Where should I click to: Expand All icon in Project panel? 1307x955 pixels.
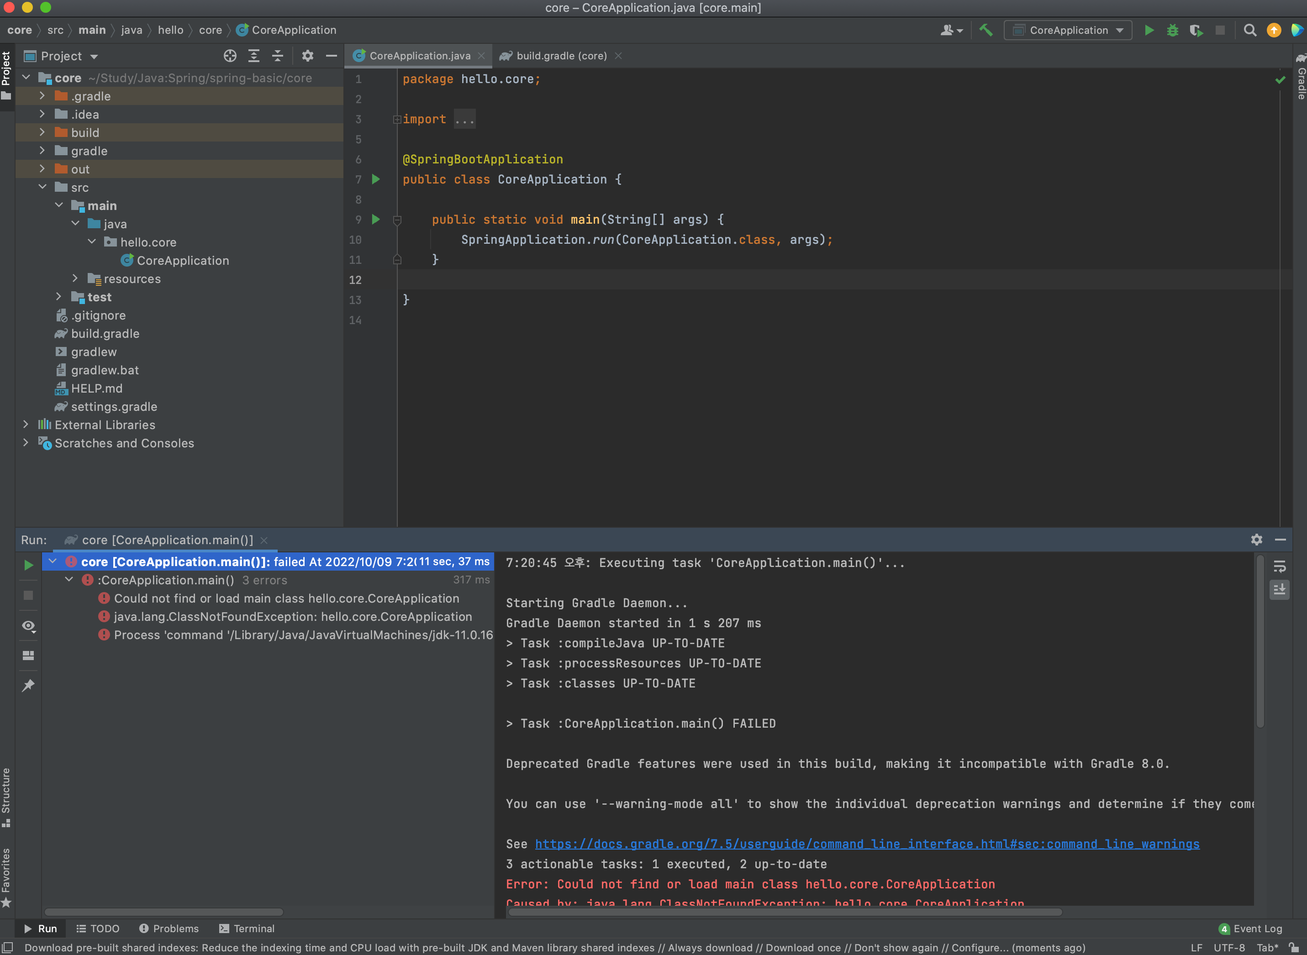tap(254, 56)
